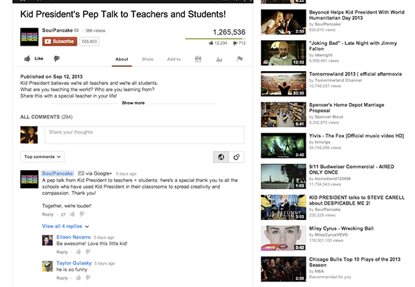Open the Ylvis The Fox video thumbnail
The image size is (415, 287).
(284, 145)
